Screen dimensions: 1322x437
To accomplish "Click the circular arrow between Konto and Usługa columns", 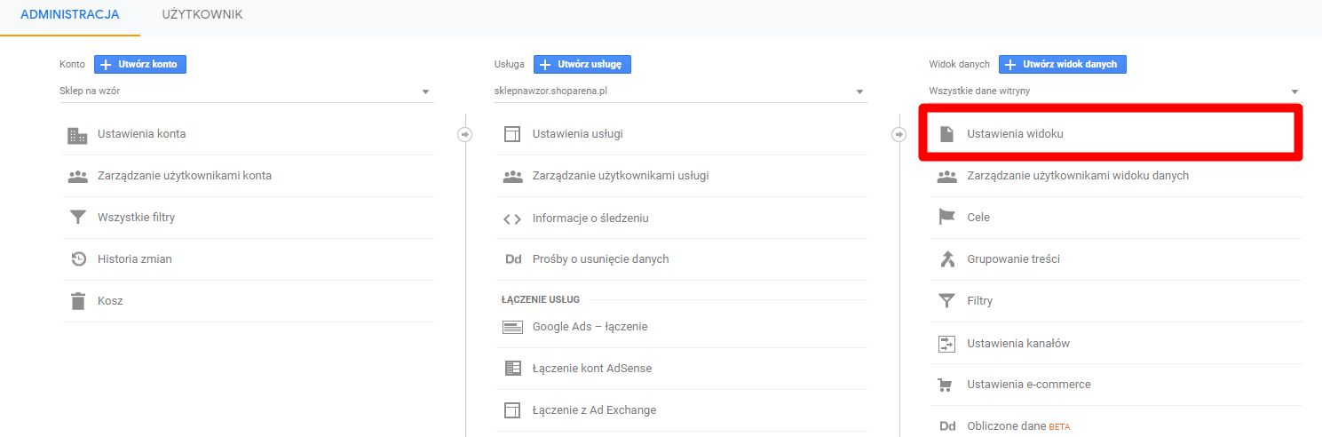I will pos(464,134).
